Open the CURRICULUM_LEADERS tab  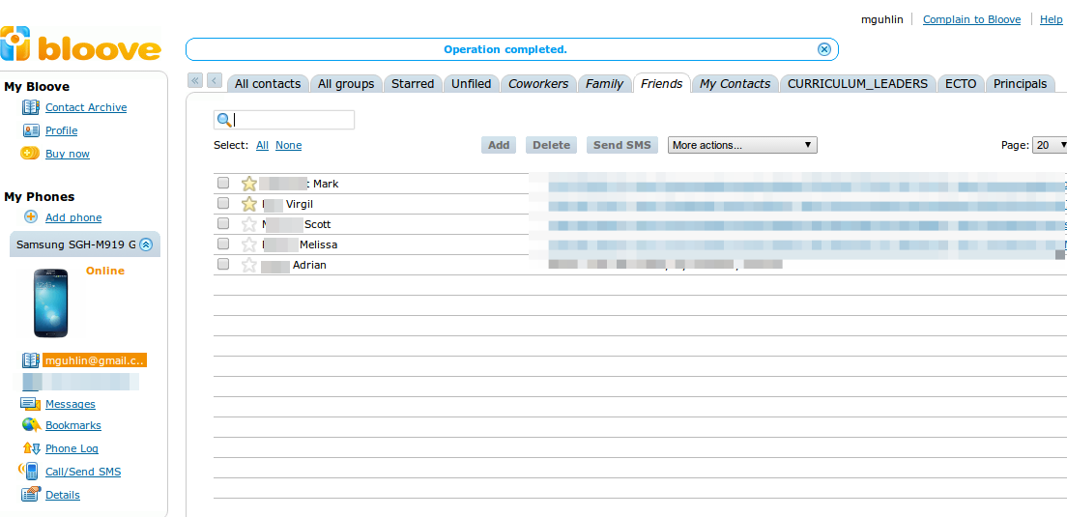coord(857,84)
